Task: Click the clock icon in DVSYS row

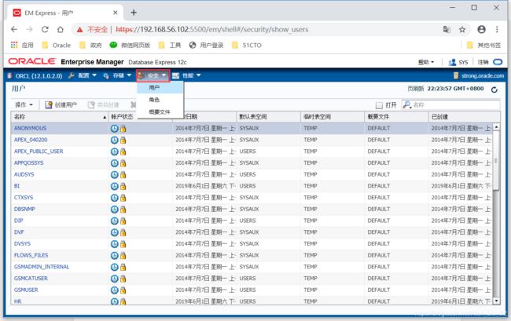Action: pyautogui.click(x=115, y=244)
